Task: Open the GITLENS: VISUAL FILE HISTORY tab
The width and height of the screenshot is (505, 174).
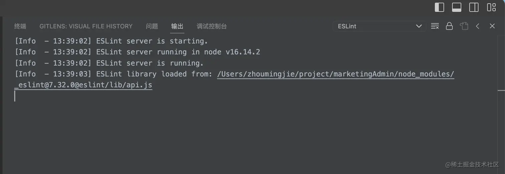Action: [x=86, y=26]
